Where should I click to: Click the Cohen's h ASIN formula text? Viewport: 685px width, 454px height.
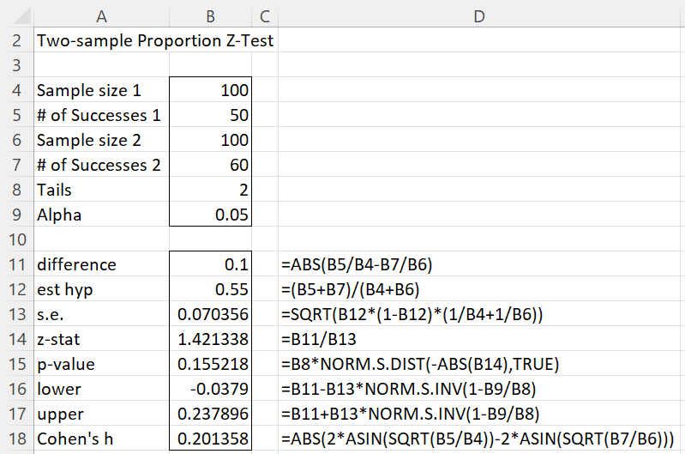tap(478, 439)
